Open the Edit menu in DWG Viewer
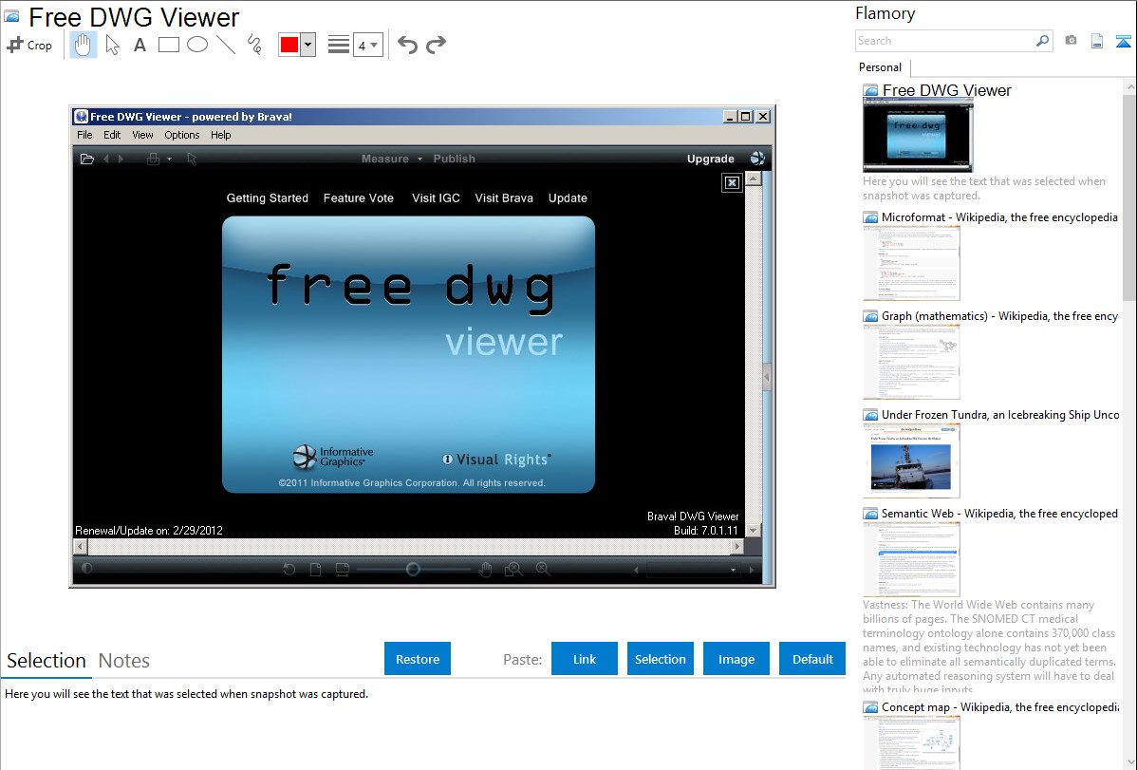The image size is (1137, 770). tap(112, 135)
